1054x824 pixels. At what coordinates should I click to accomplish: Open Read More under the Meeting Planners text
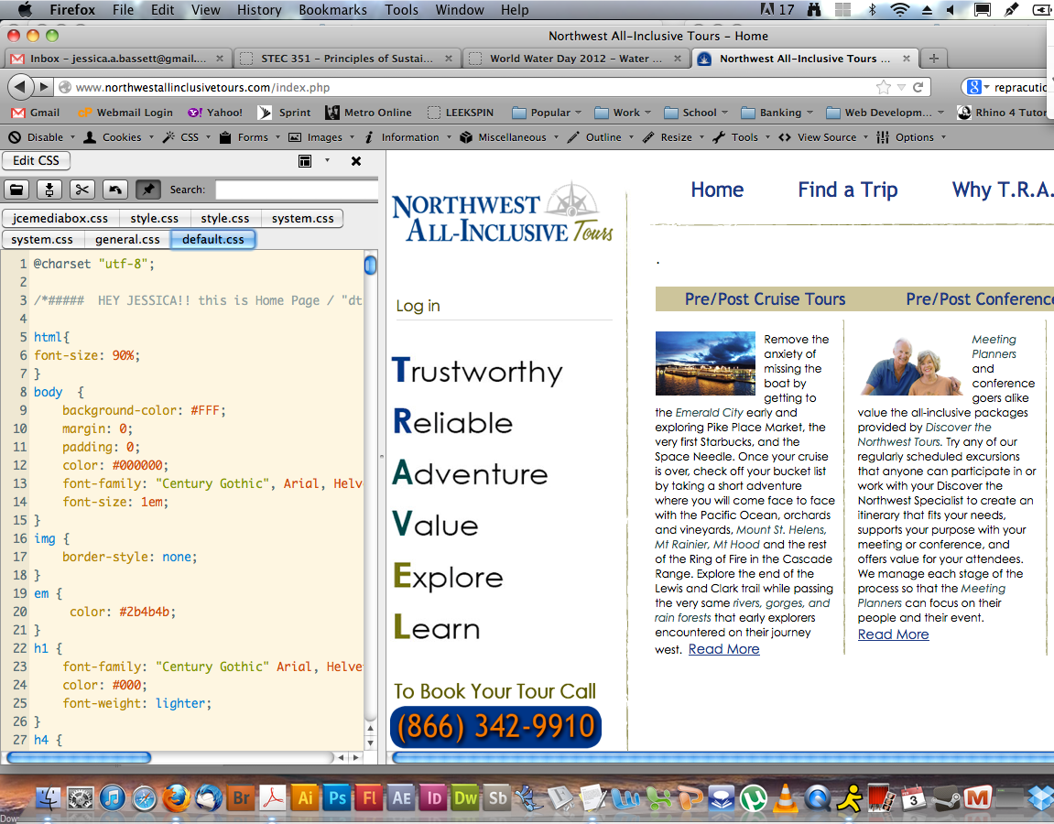[894, 634]
